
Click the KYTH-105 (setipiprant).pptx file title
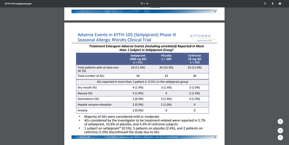tap(18, 3)
